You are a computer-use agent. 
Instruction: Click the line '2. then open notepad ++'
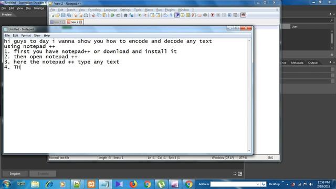pos(41,57)
